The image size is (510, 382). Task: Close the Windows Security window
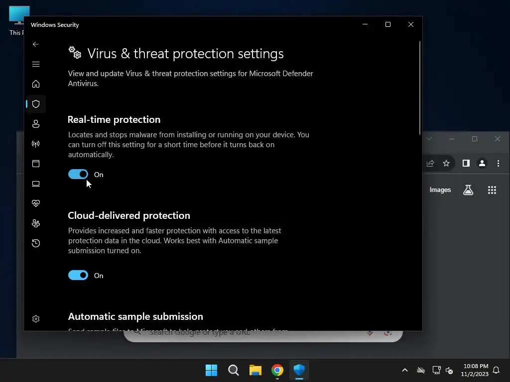pos(411,24)
